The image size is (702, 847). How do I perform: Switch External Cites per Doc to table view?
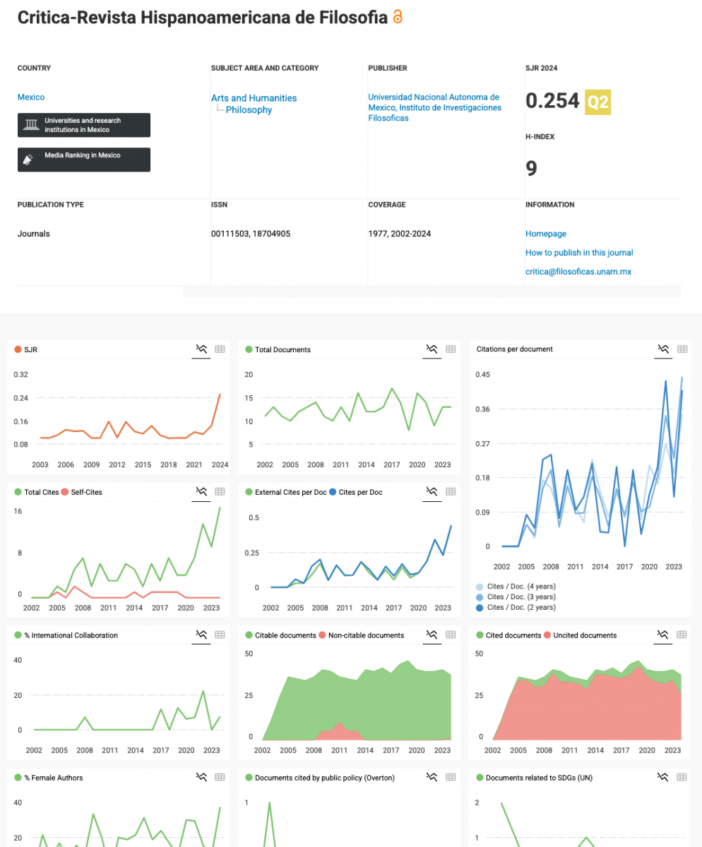(451, 491)
